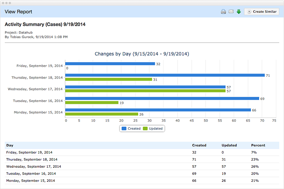This screenshot has height=189, width=284.
Task: Click the green Updated bar for Thursday
Action: pyautogui.click(x=109, y=79)
